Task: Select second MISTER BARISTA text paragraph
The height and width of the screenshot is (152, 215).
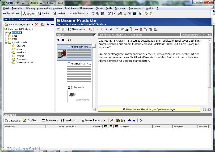Action: 79,73
